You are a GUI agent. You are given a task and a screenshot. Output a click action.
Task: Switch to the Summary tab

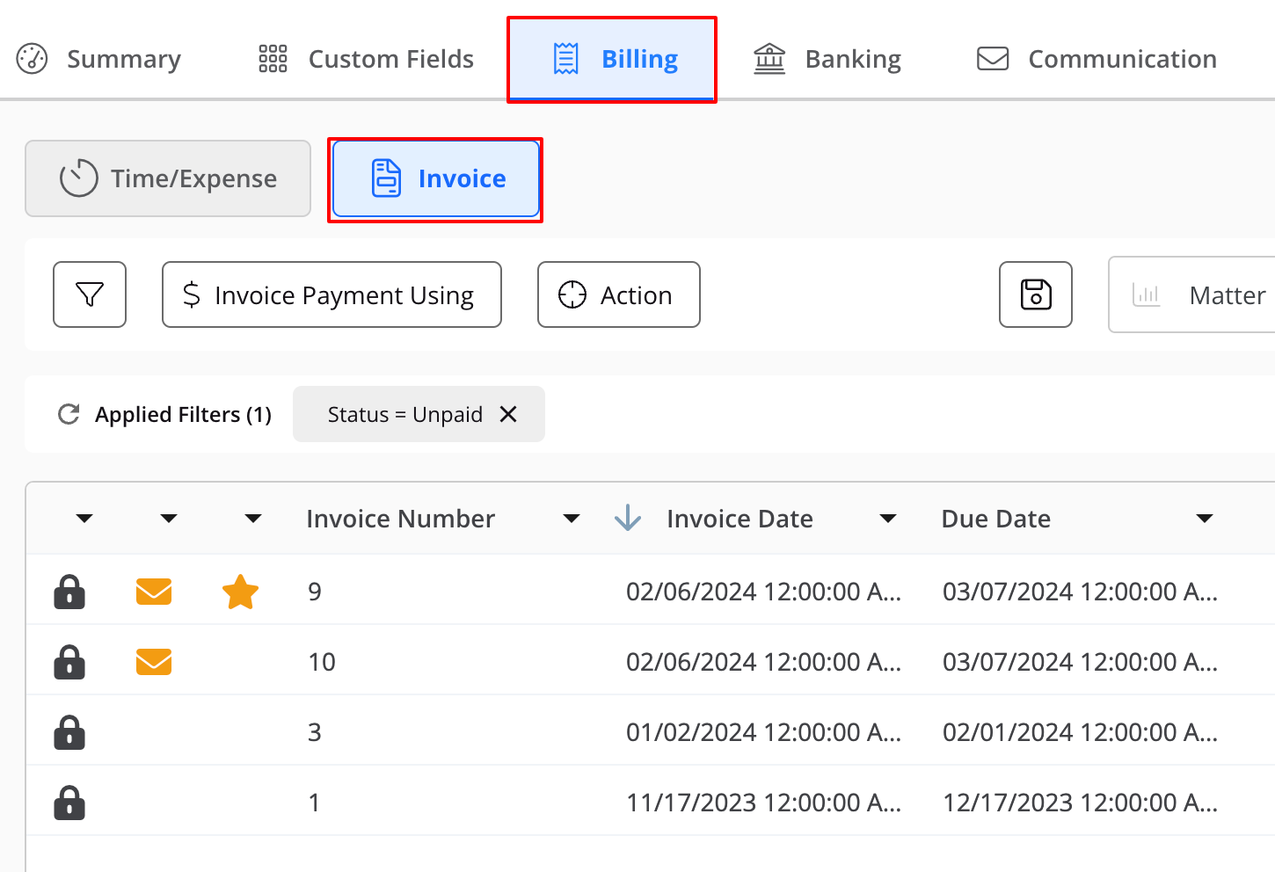[98, 59]
